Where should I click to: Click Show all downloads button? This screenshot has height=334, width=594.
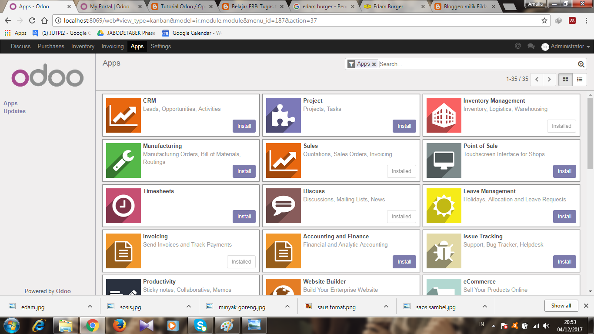click(x=561, y=306)
